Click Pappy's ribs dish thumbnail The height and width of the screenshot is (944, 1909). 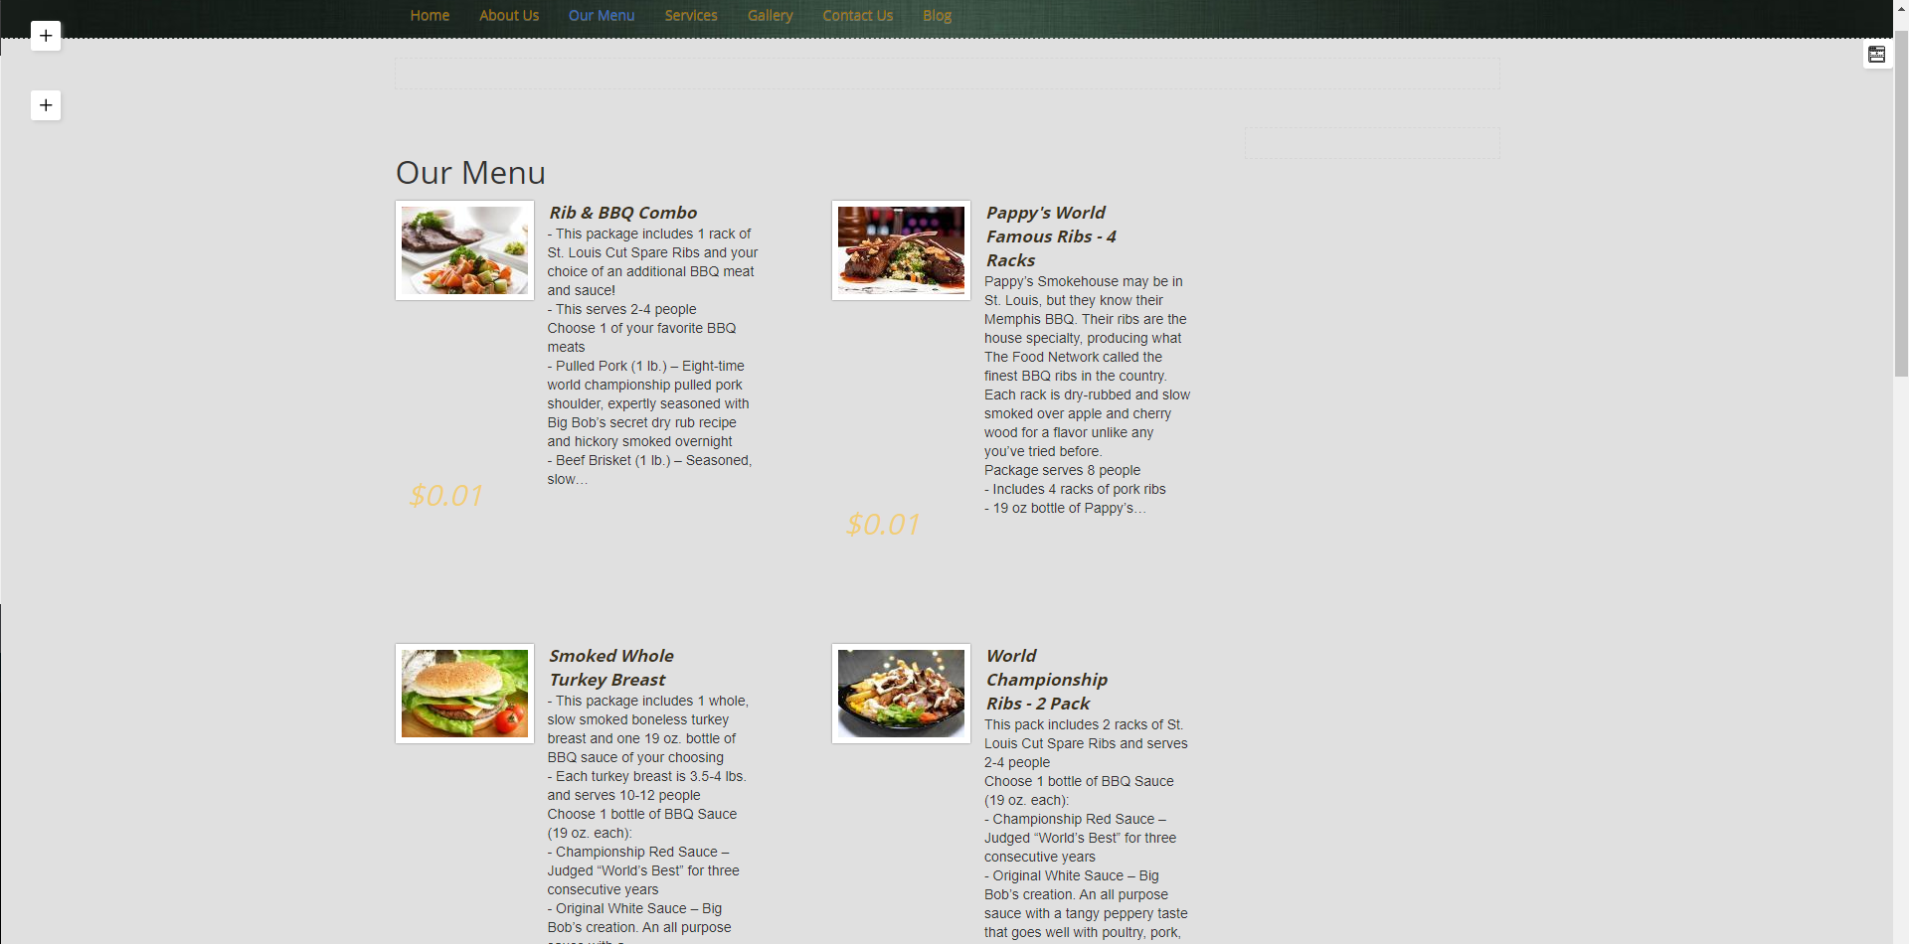pos(901,250)
